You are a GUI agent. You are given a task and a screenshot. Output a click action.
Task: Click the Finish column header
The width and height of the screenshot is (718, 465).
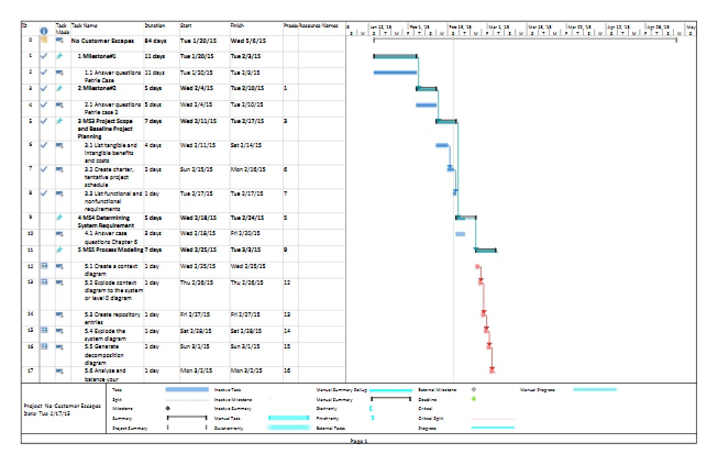pos(237,25)
